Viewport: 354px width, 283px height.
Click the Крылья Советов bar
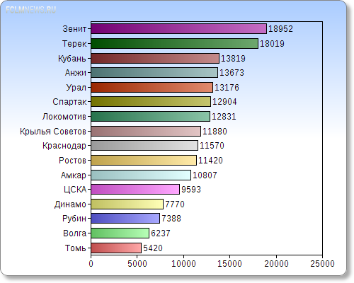[146, 131]
